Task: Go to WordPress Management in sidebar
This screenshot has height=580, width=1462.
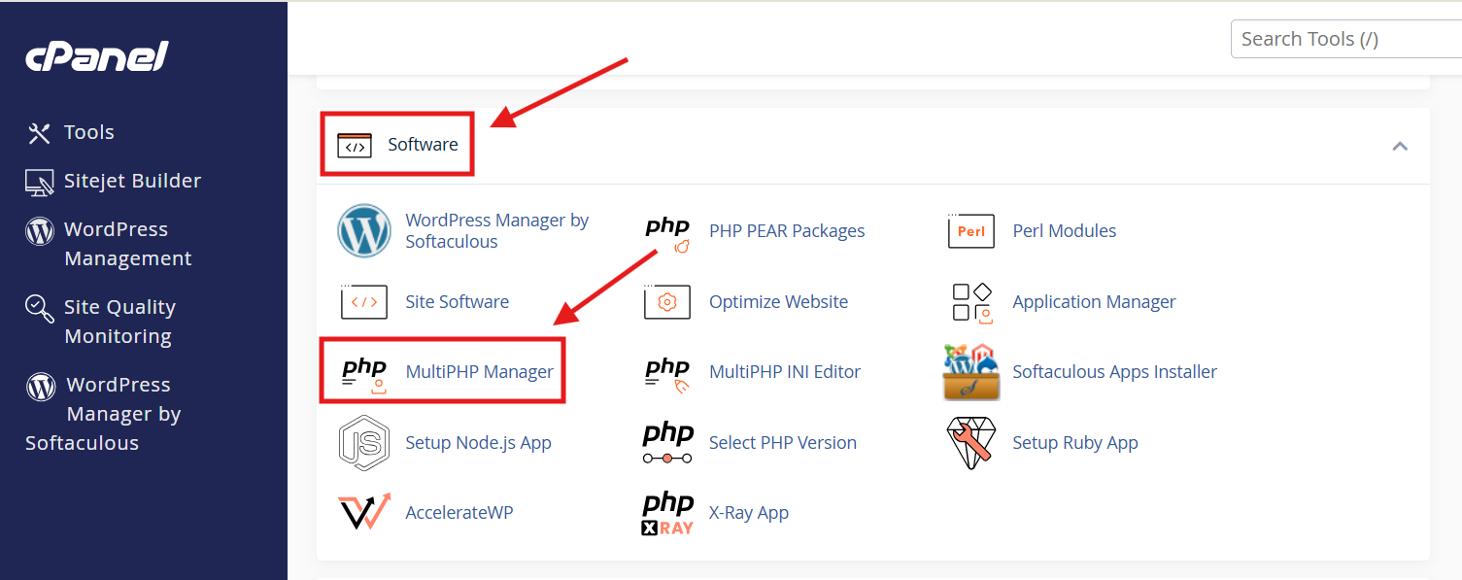Action: [127, 244]
